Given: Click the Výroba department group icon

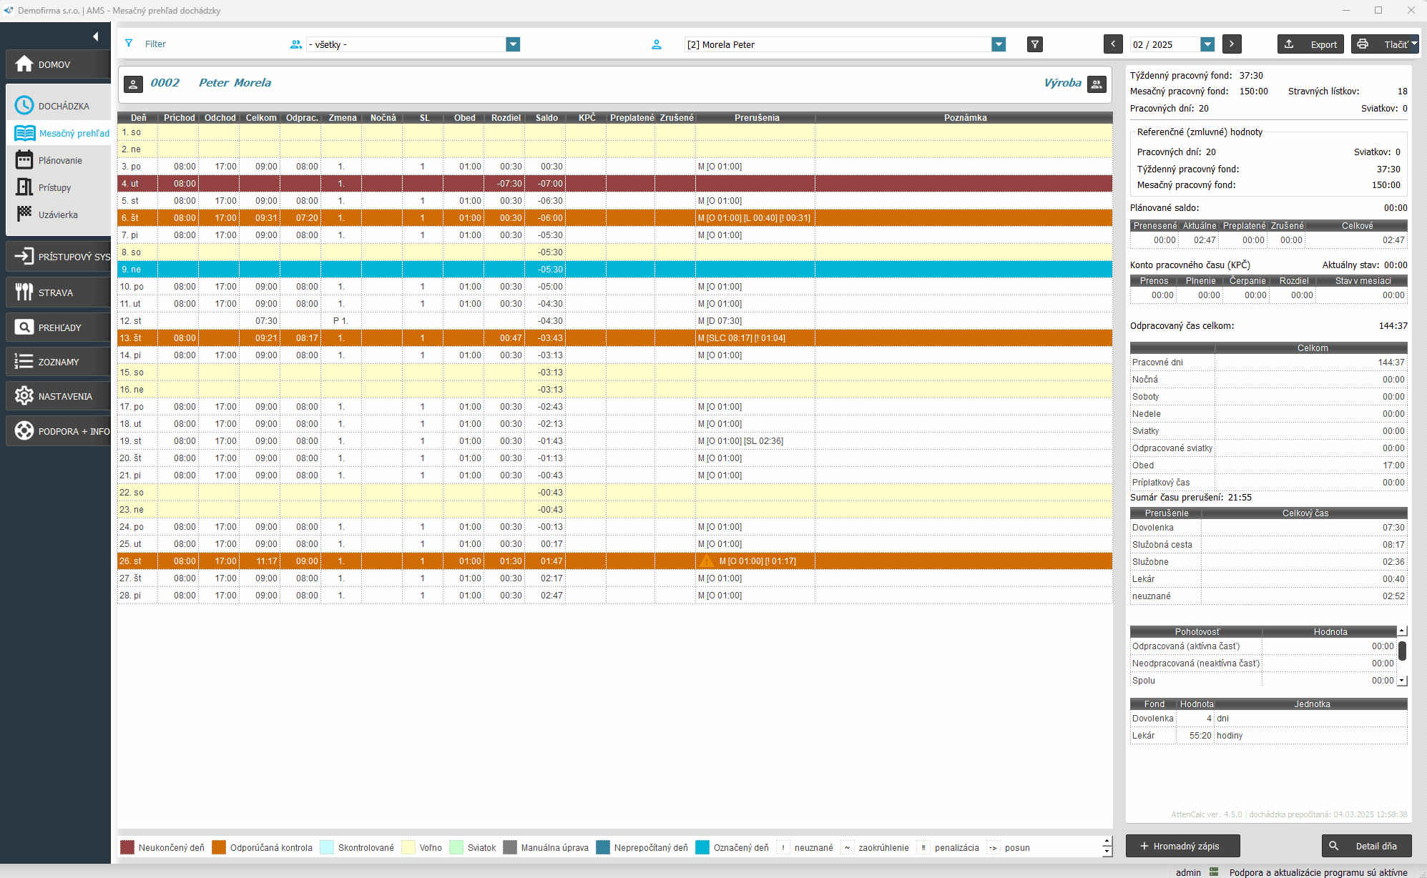Looking at the screenshot, I should 1097,84.
